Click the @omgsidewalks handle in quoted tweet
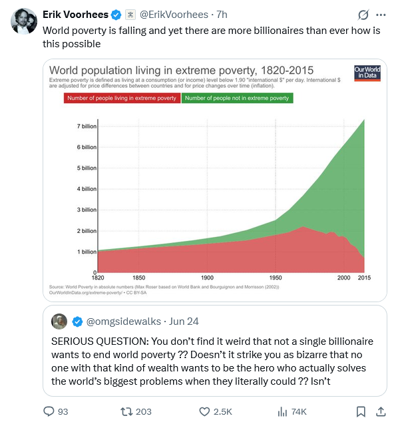This screenshot has height=426, width=398. (x=124, y=321)
